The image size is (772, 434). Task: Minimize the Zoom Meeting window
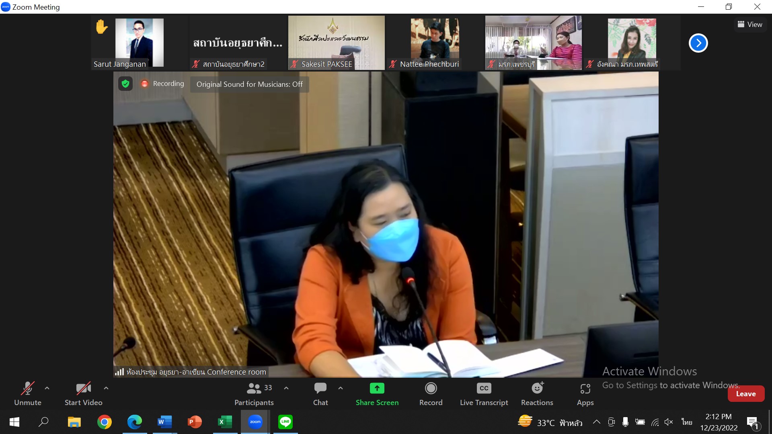[x=701, y=7]
